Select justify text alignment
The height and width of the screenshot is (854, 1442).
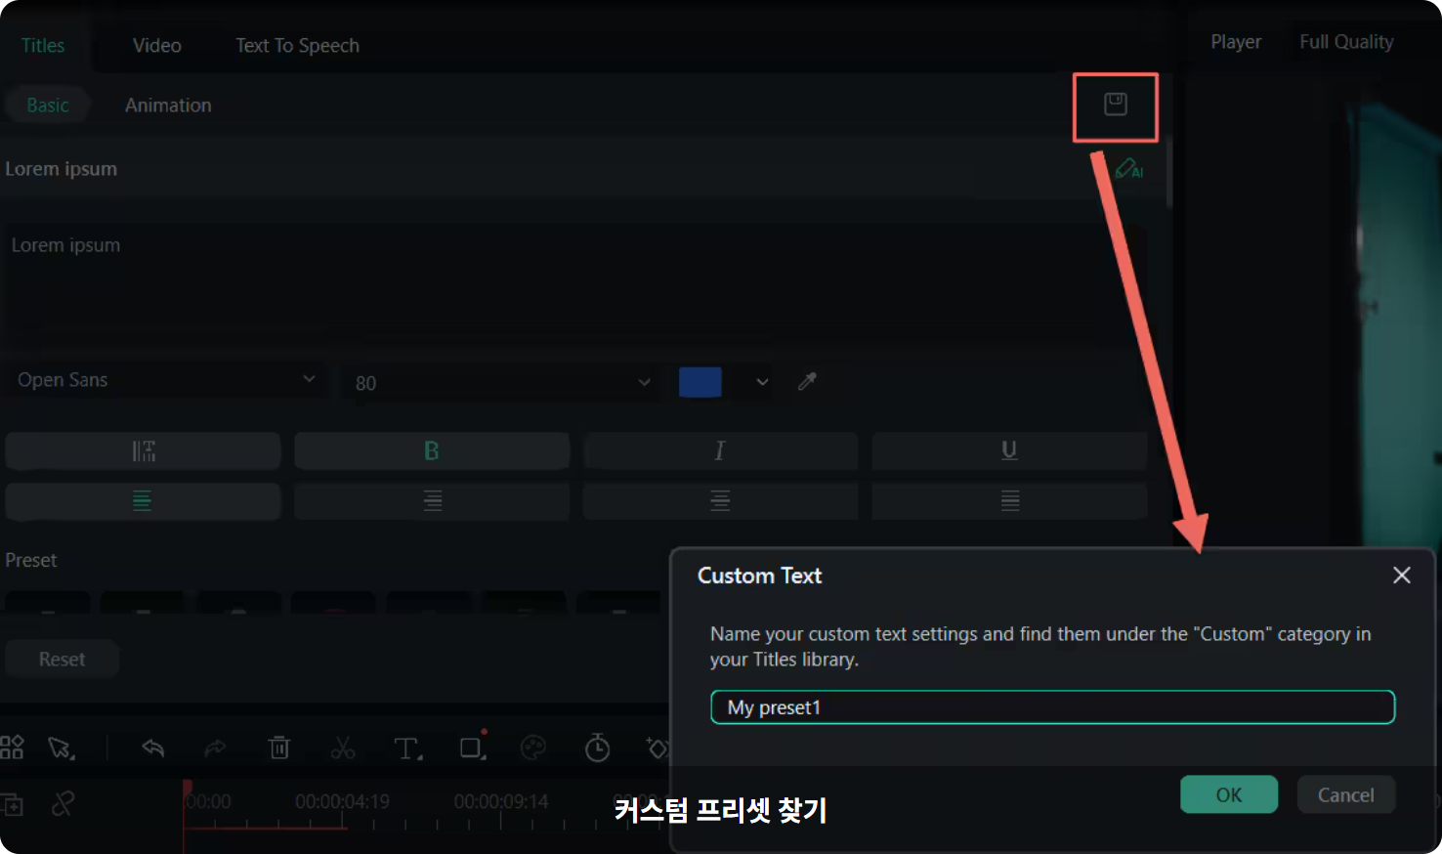tap(1009, 501)
